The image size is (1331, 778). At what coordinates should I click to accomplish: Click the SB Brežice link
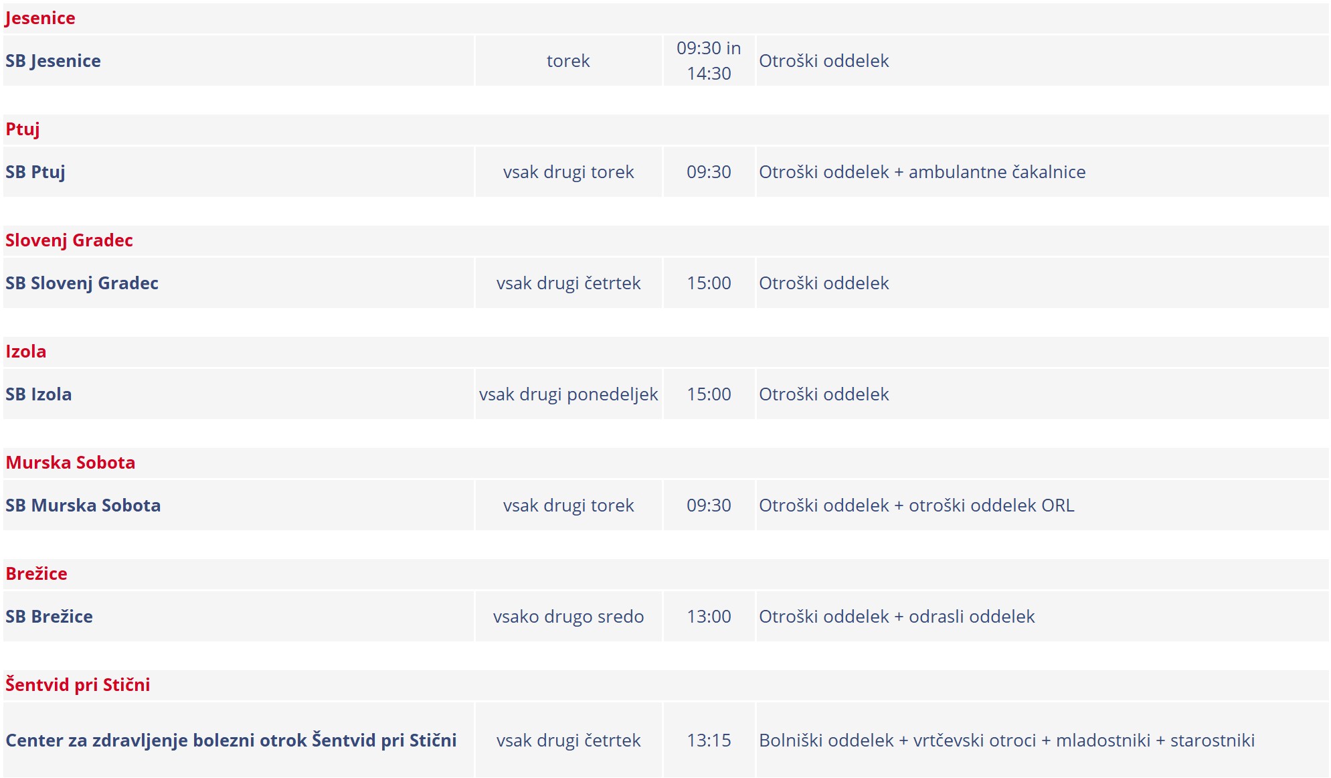pyautogui.click(x=50, y=617)
